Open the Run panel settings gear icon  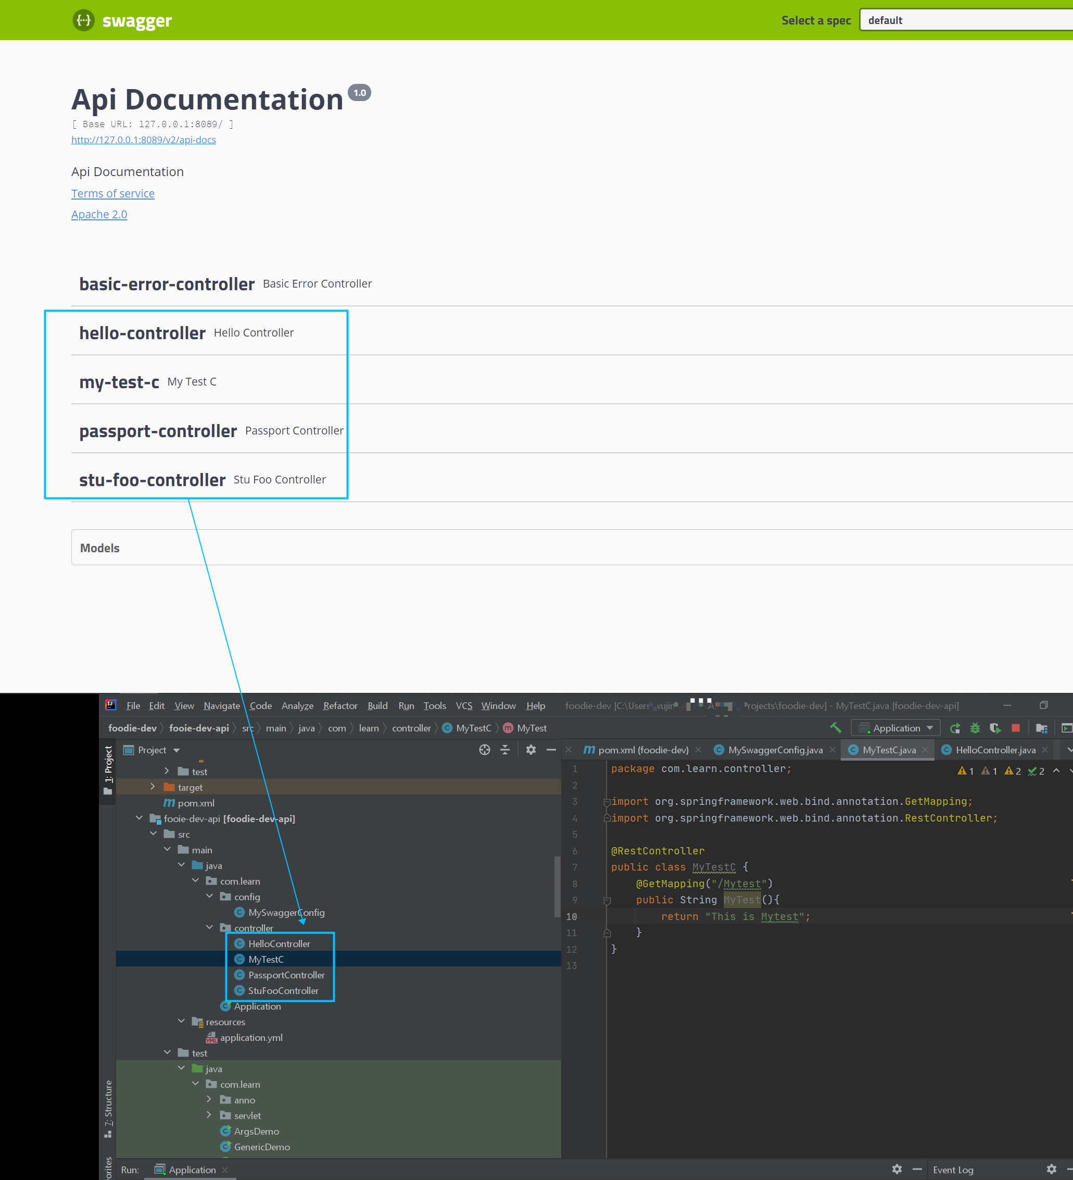tap(897, 1169)
